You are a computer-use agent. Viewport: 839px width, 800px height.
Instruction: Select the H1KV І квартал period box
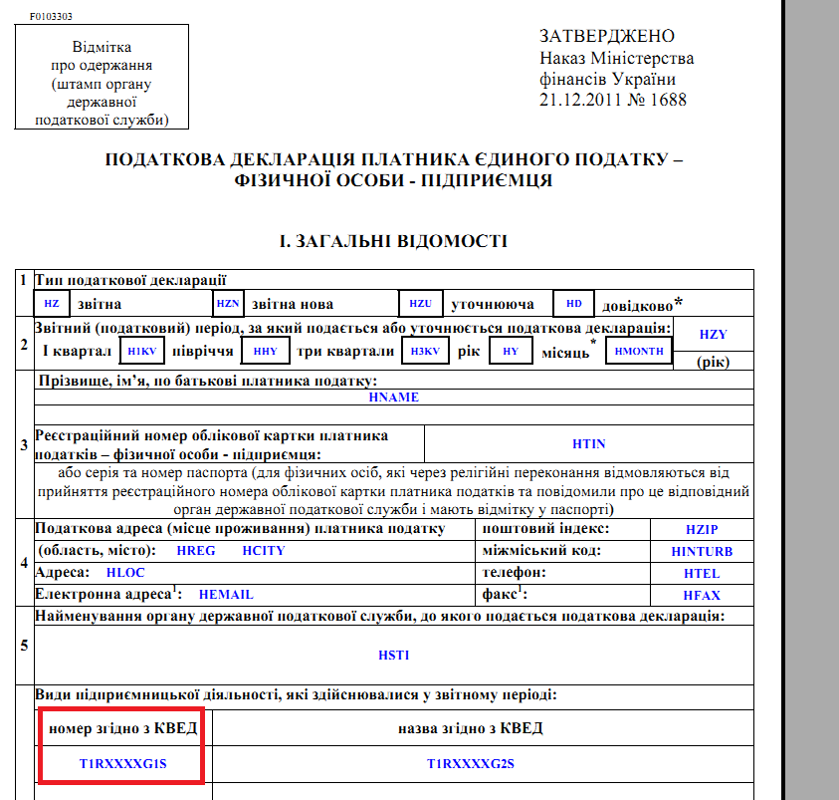coord(141,351)
